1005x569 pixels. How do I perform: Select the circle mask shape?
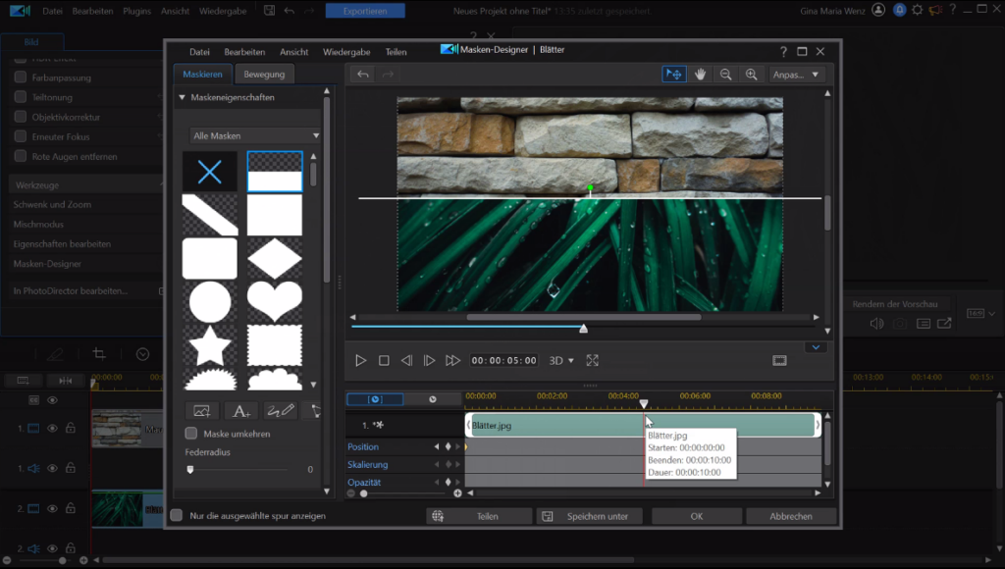point(210,302)
